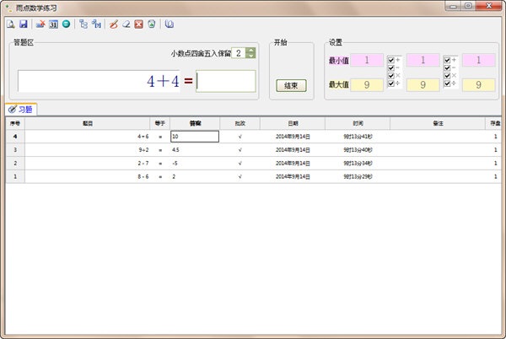Click the 答案 column header
This screenshot has height=339, width=506.
click(195, 123)
